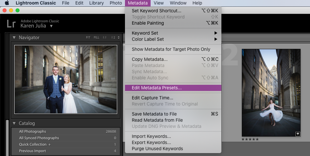This screenshot has width=310, height=156.
Task: Select Import Keywords...
Action: (x=173, y=136)
